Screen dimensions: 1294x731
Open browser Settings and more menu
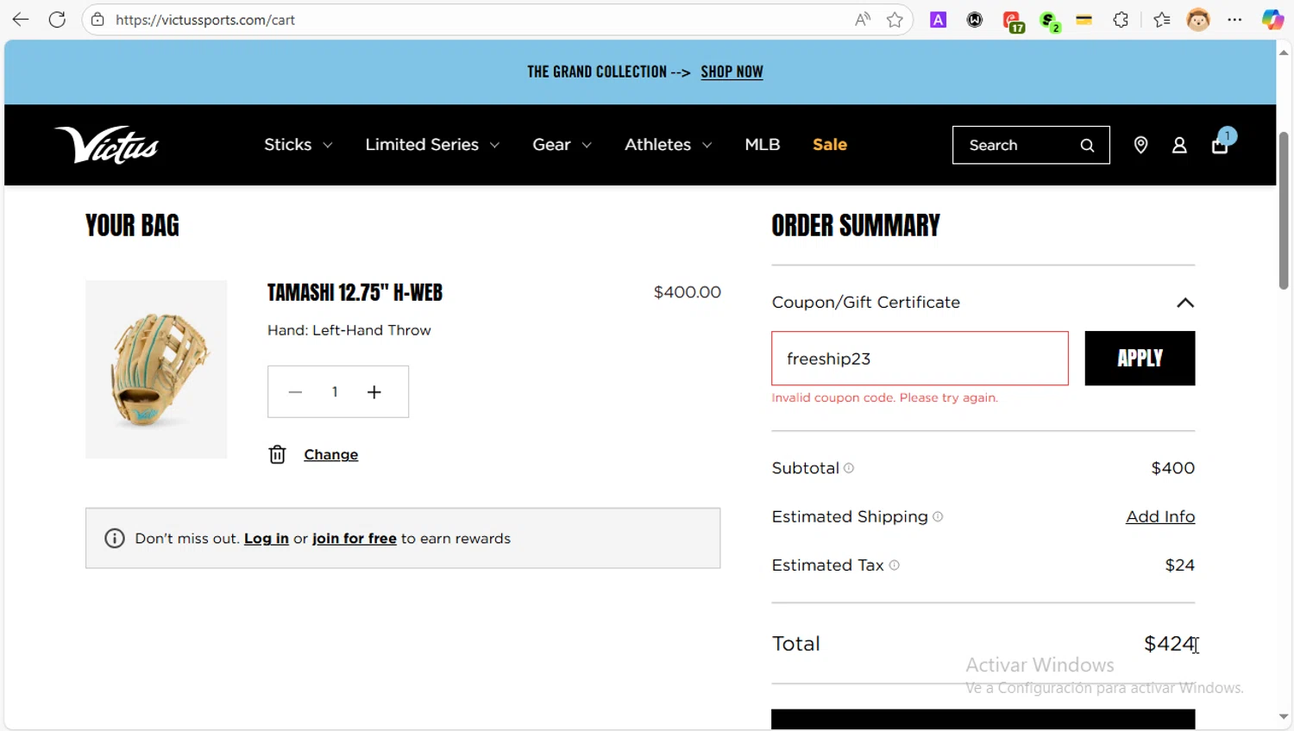pyautogui.click(x=1234, y=19)
